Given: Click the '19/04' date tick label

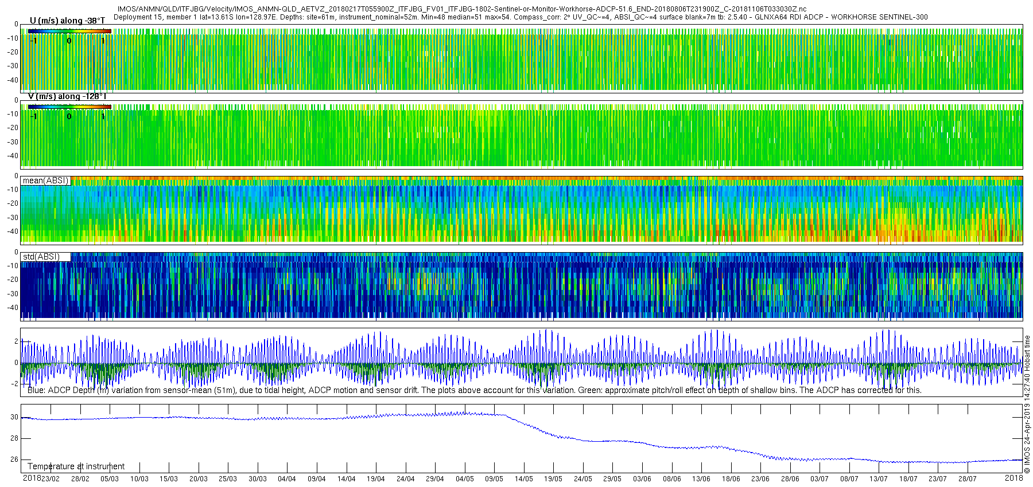Looking at the screenshot, I should (x=376, y=478).
